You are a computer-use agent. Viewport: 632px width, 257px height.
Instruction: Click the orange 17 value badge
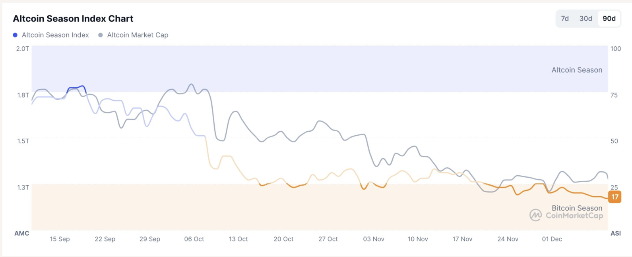coord(615,197)
